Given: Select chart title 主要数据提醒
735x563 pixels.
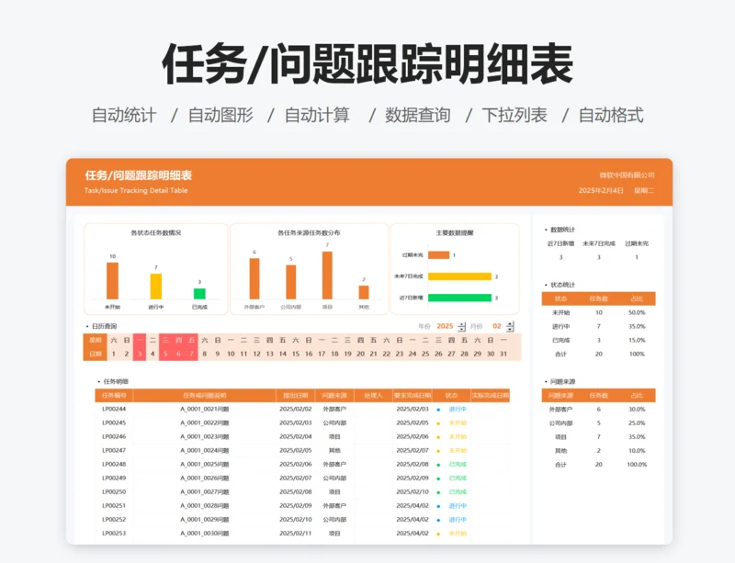Looking at the screenshot, I should (455, 232).
